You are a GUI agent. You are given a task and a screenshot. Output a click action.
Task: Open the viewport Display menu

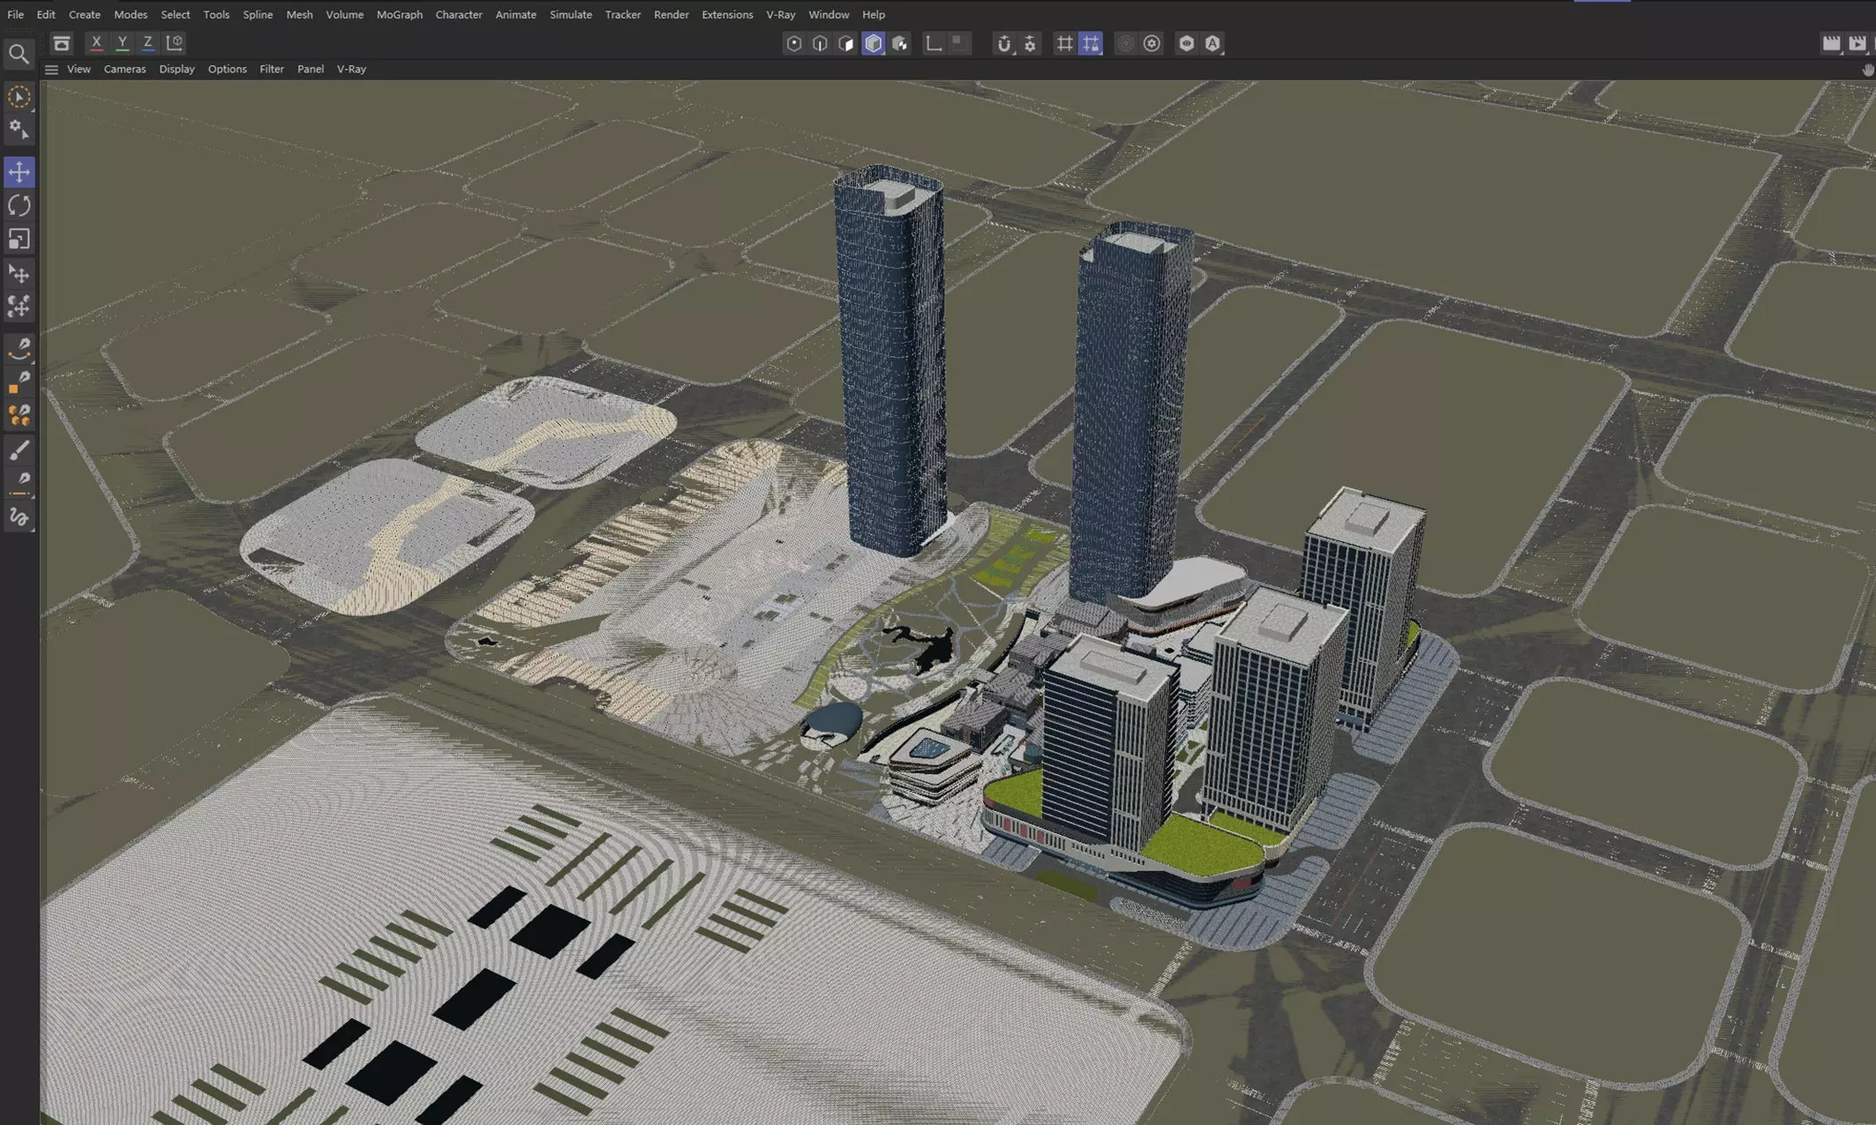click(176, 69)
